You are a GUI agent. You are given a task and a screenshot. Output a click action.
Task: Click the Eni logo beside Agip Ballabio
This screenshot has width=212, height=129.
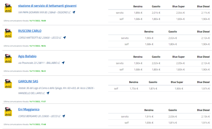pyautogui.click(x=8, y=59)
